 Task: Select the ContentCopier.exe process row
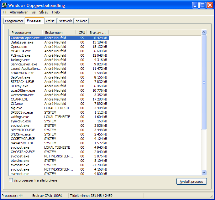(x=60, y=38)
